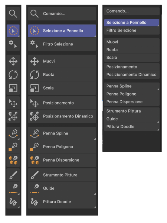Activate Posizionamento Dinamico icon in narrow strip
The image size is (167, 223).
[13, 116]
